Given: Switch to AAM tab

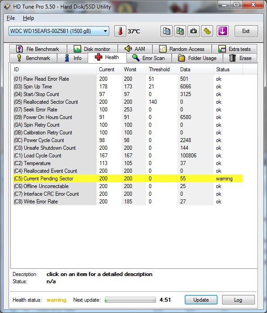Looking at the screenshot, I should coord(135,49).
